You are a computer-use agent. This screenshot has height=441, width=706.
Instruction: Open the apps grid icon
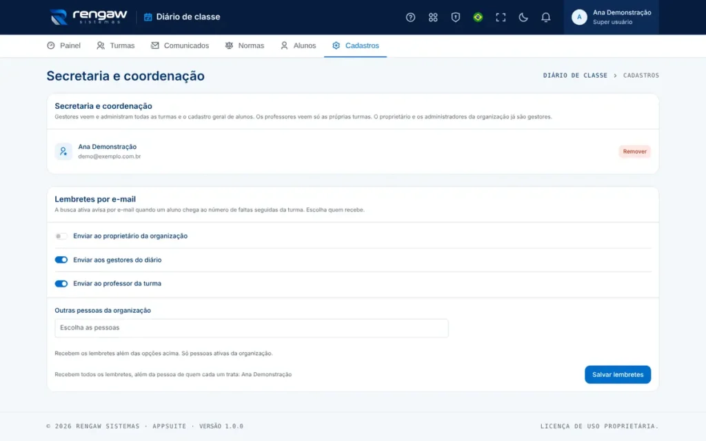433,17
